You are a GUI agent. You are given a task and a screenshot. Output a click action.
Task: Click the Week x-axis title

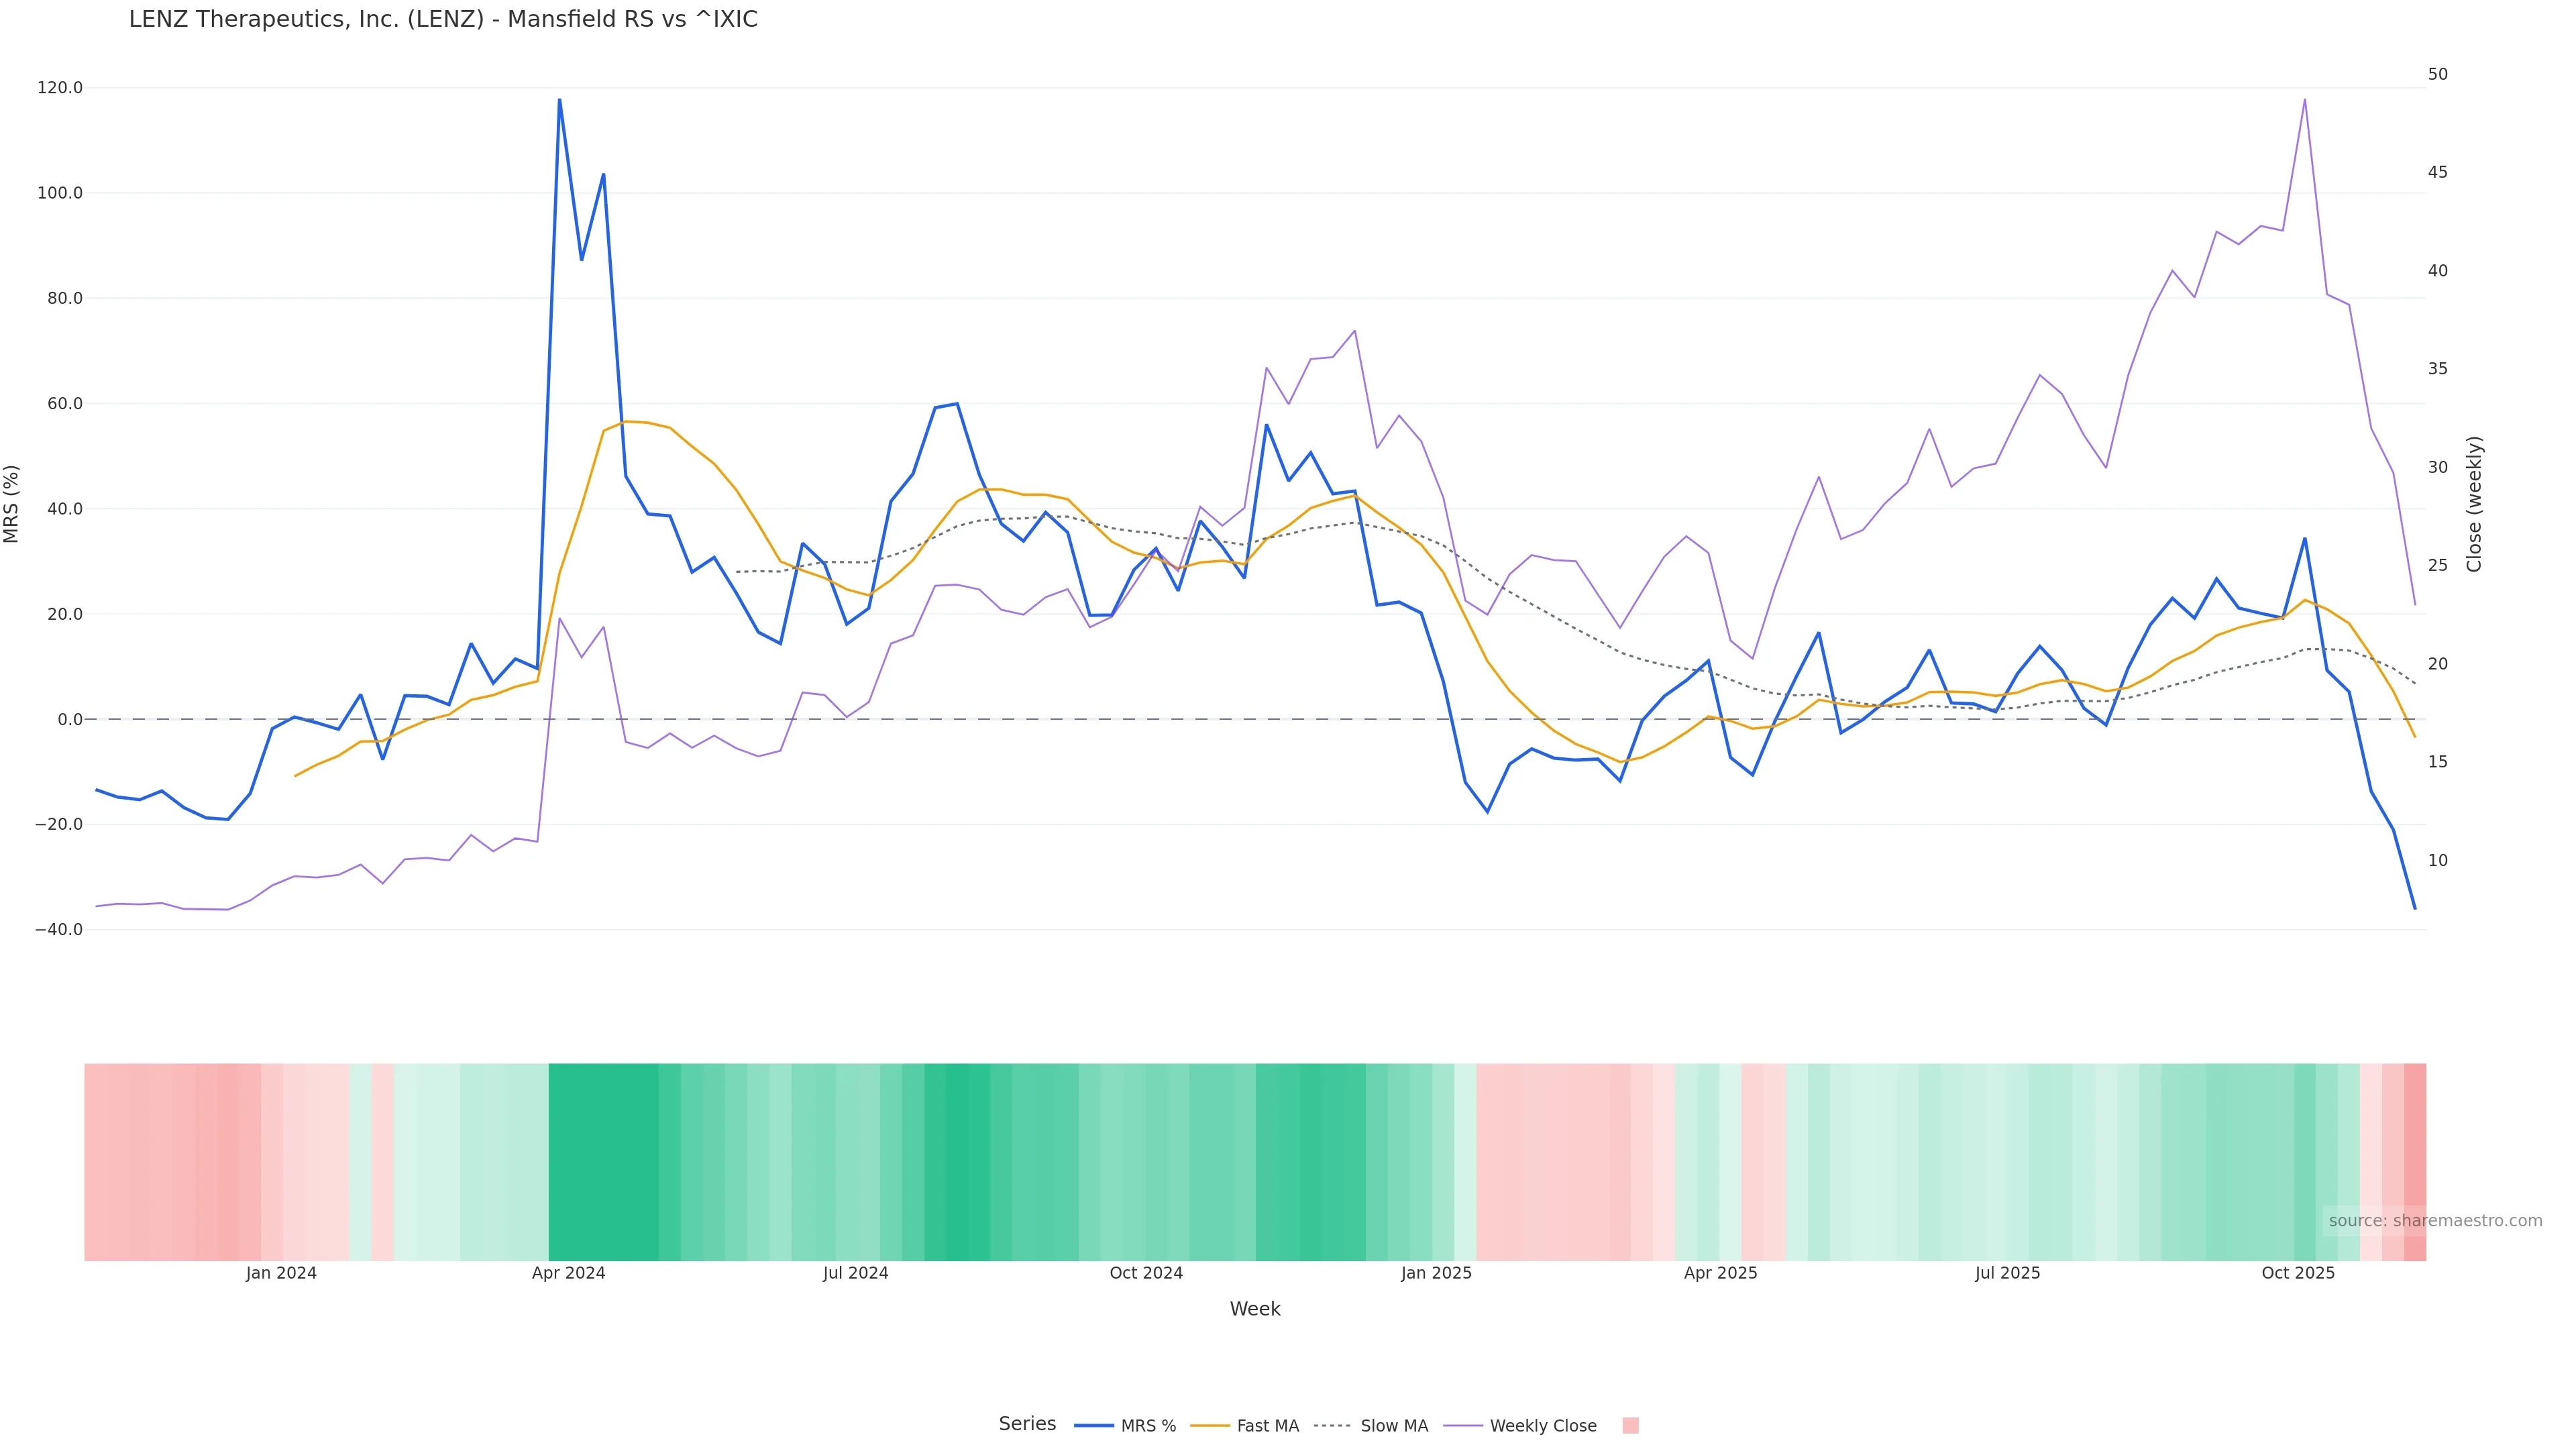pos(1255,1309)
